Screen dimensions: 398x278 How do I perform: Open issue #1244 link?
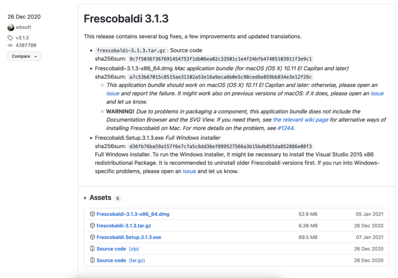coord(285,128)
